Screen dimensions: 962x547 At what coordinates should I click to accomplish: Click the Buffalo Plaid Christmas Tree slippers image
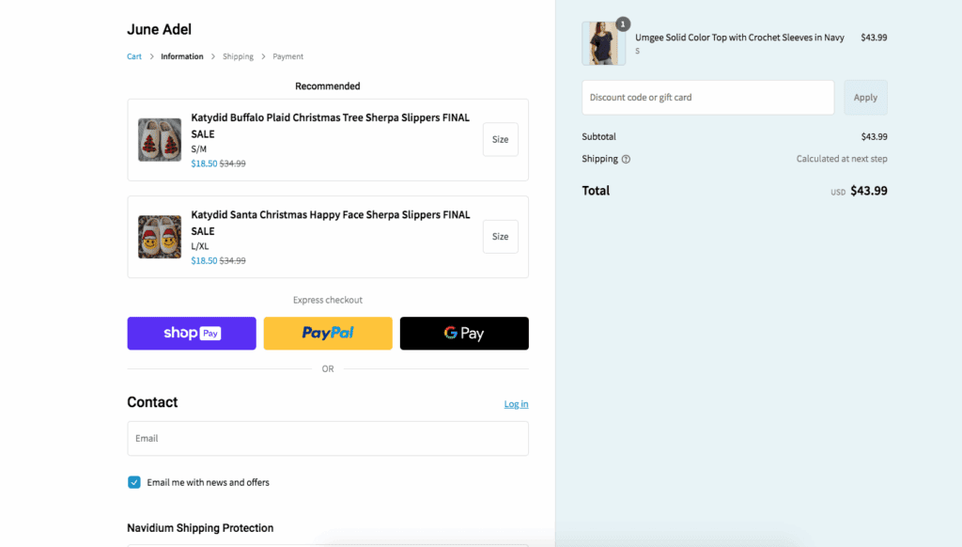click(160, 140)
